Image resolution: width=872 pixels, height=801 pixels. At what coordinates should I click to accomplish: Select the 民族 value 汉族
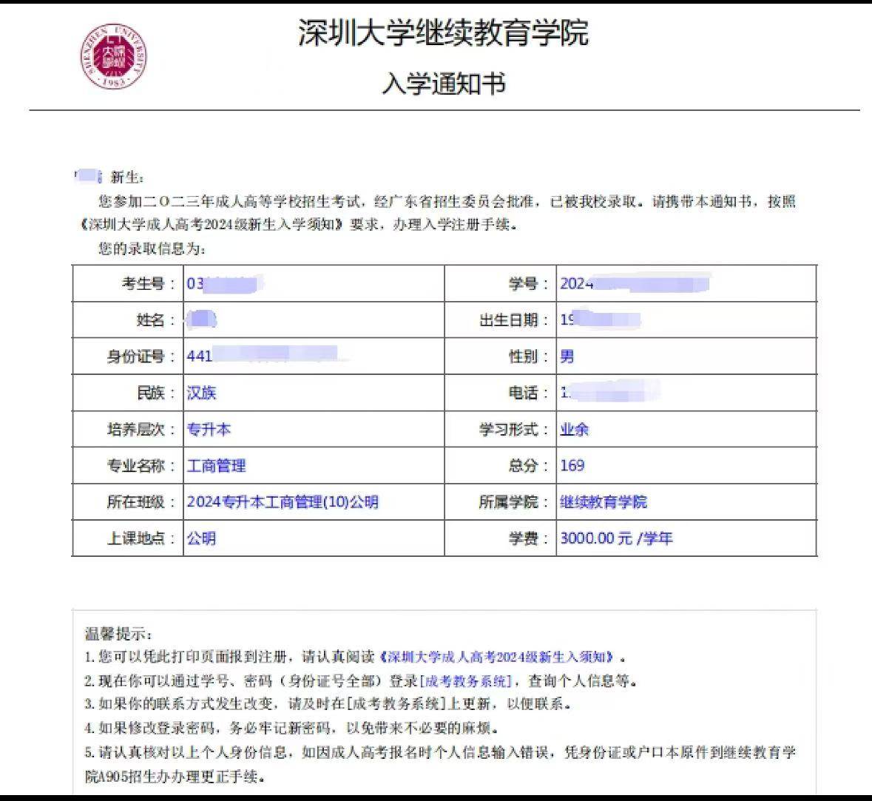[x=201, y=393]
